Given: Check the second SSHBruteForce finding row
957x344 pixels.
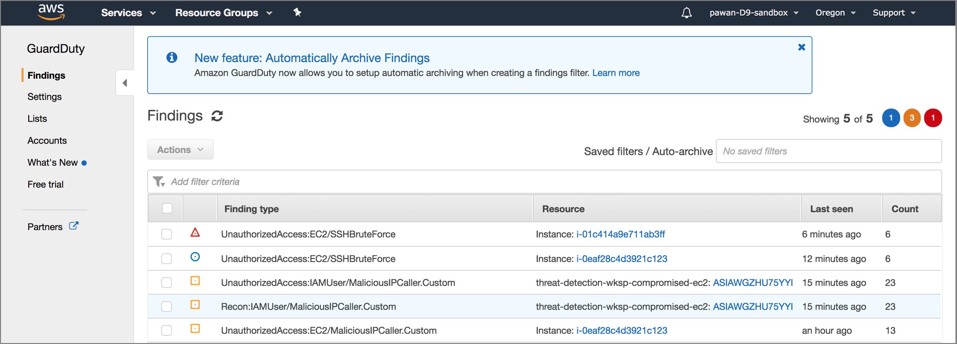Looking at the screenshot, I should point(166,259).
